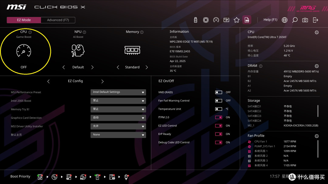Toggle the fTPM 2.0 switch
Image resolution: width=328 pixels, height=184 pixels.
pyautogui.click(x=219, y=117)
